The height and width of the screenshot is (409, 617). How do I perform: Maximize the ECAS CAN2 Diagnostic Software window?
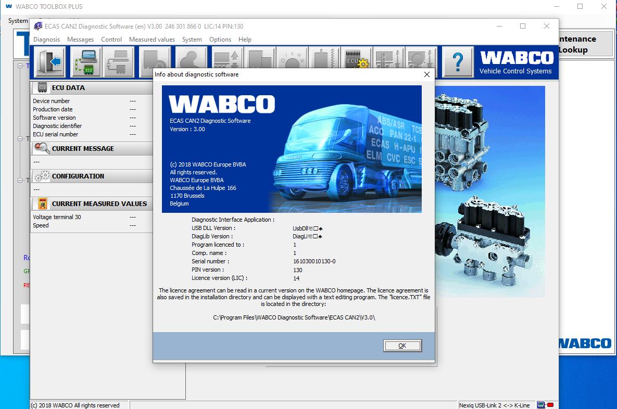[523, 26]
